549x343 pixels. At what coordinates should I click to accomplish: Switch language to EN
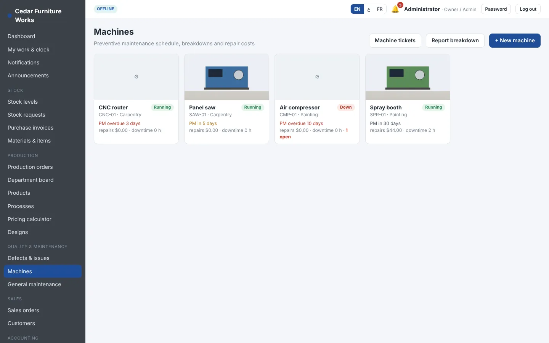coord(357,9)
